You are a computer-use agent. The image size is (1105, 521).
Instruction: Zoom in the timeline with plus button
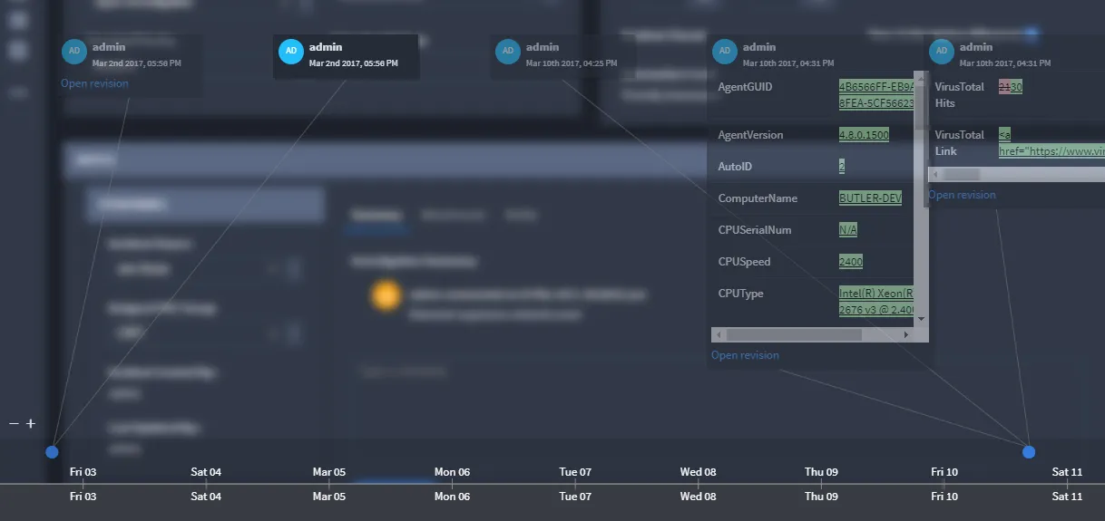tap(31, 424)
